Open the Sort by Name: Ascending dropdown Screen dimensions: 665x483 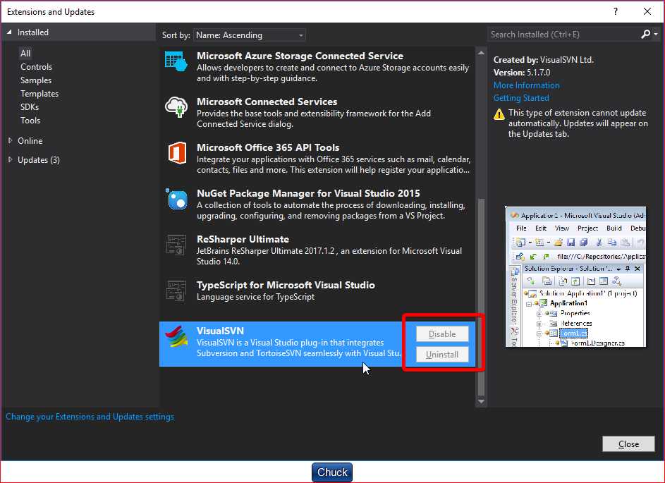pos(250,35)
